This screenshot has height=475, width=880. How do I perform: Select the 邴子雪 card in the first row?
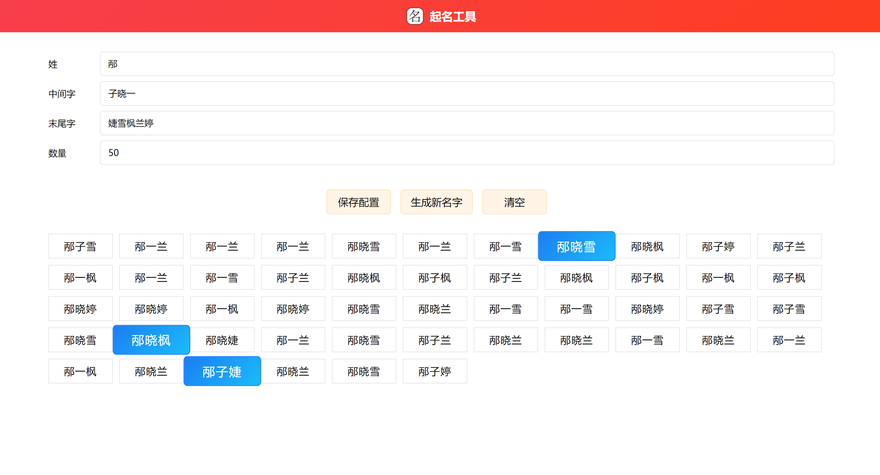pyautogui.click(x=81, y=246)
